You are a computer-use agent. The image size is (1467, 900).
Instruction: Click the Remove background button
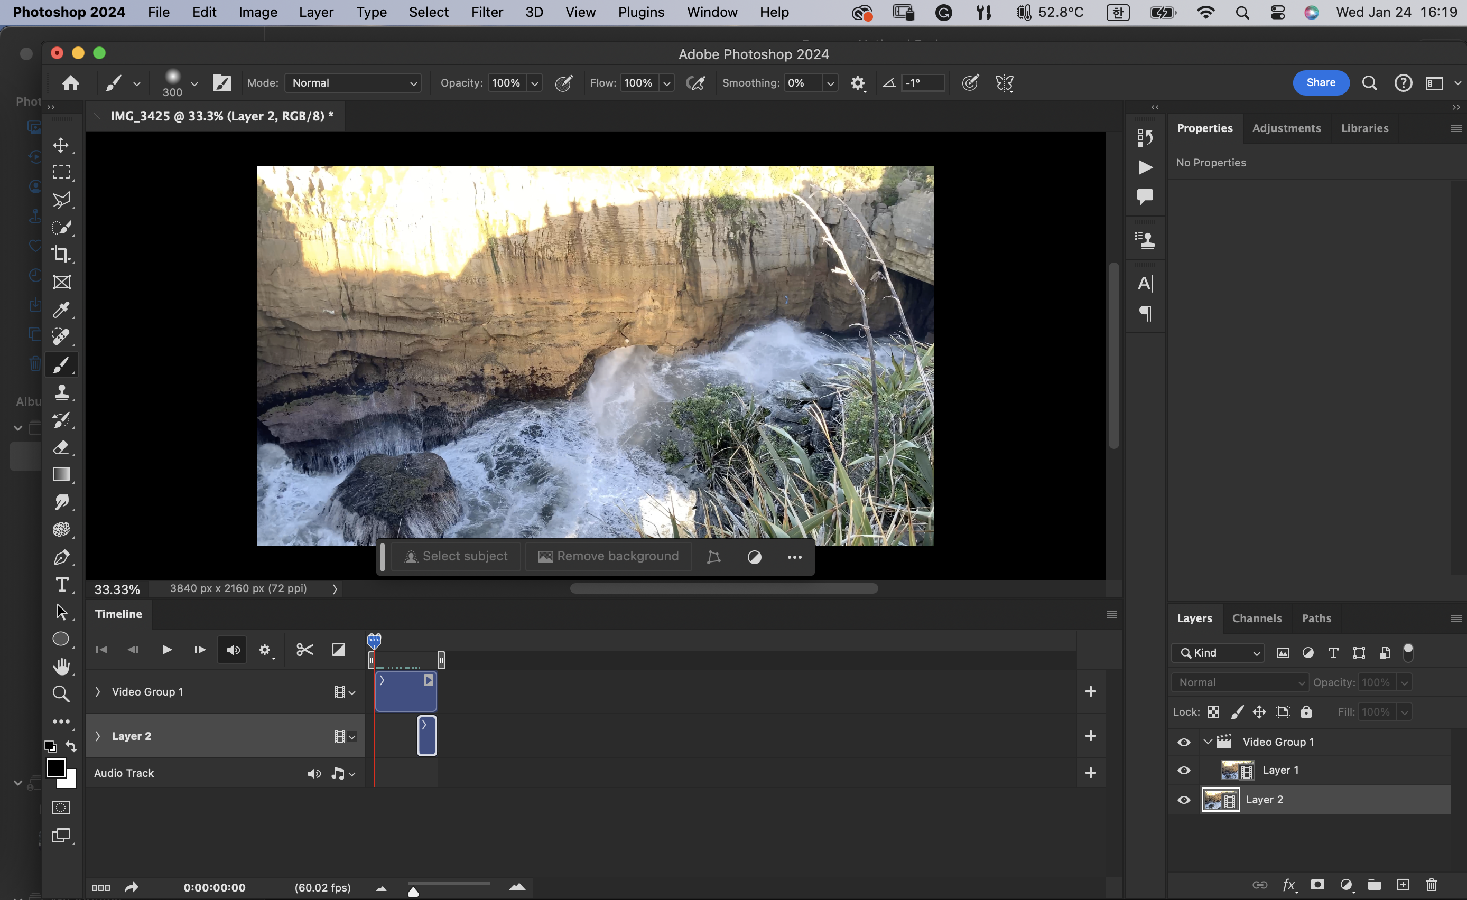608,556
